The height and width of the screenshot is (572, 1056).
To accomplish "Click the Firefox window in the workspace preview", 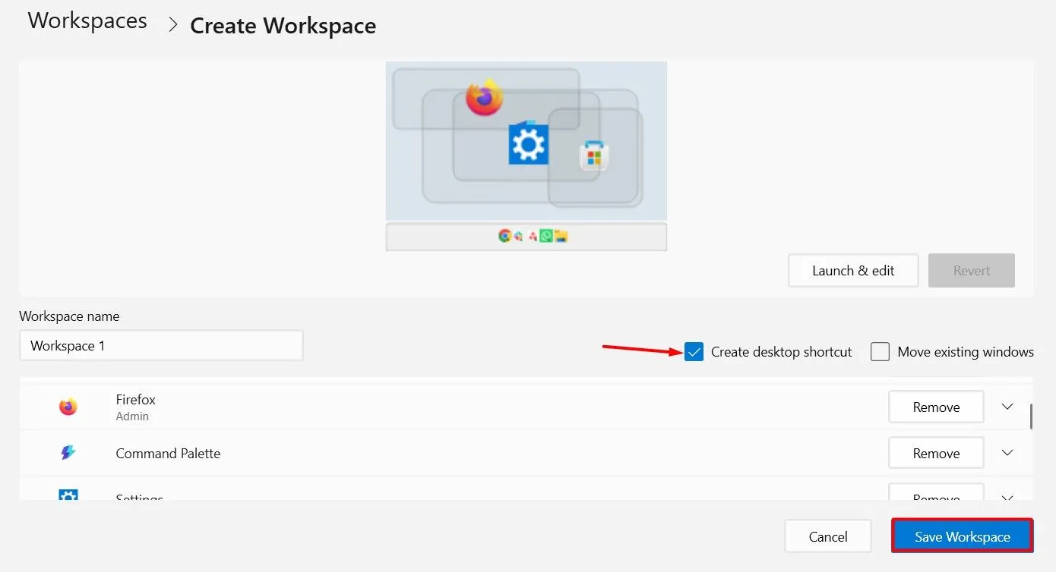I will (x=484, y=97).
